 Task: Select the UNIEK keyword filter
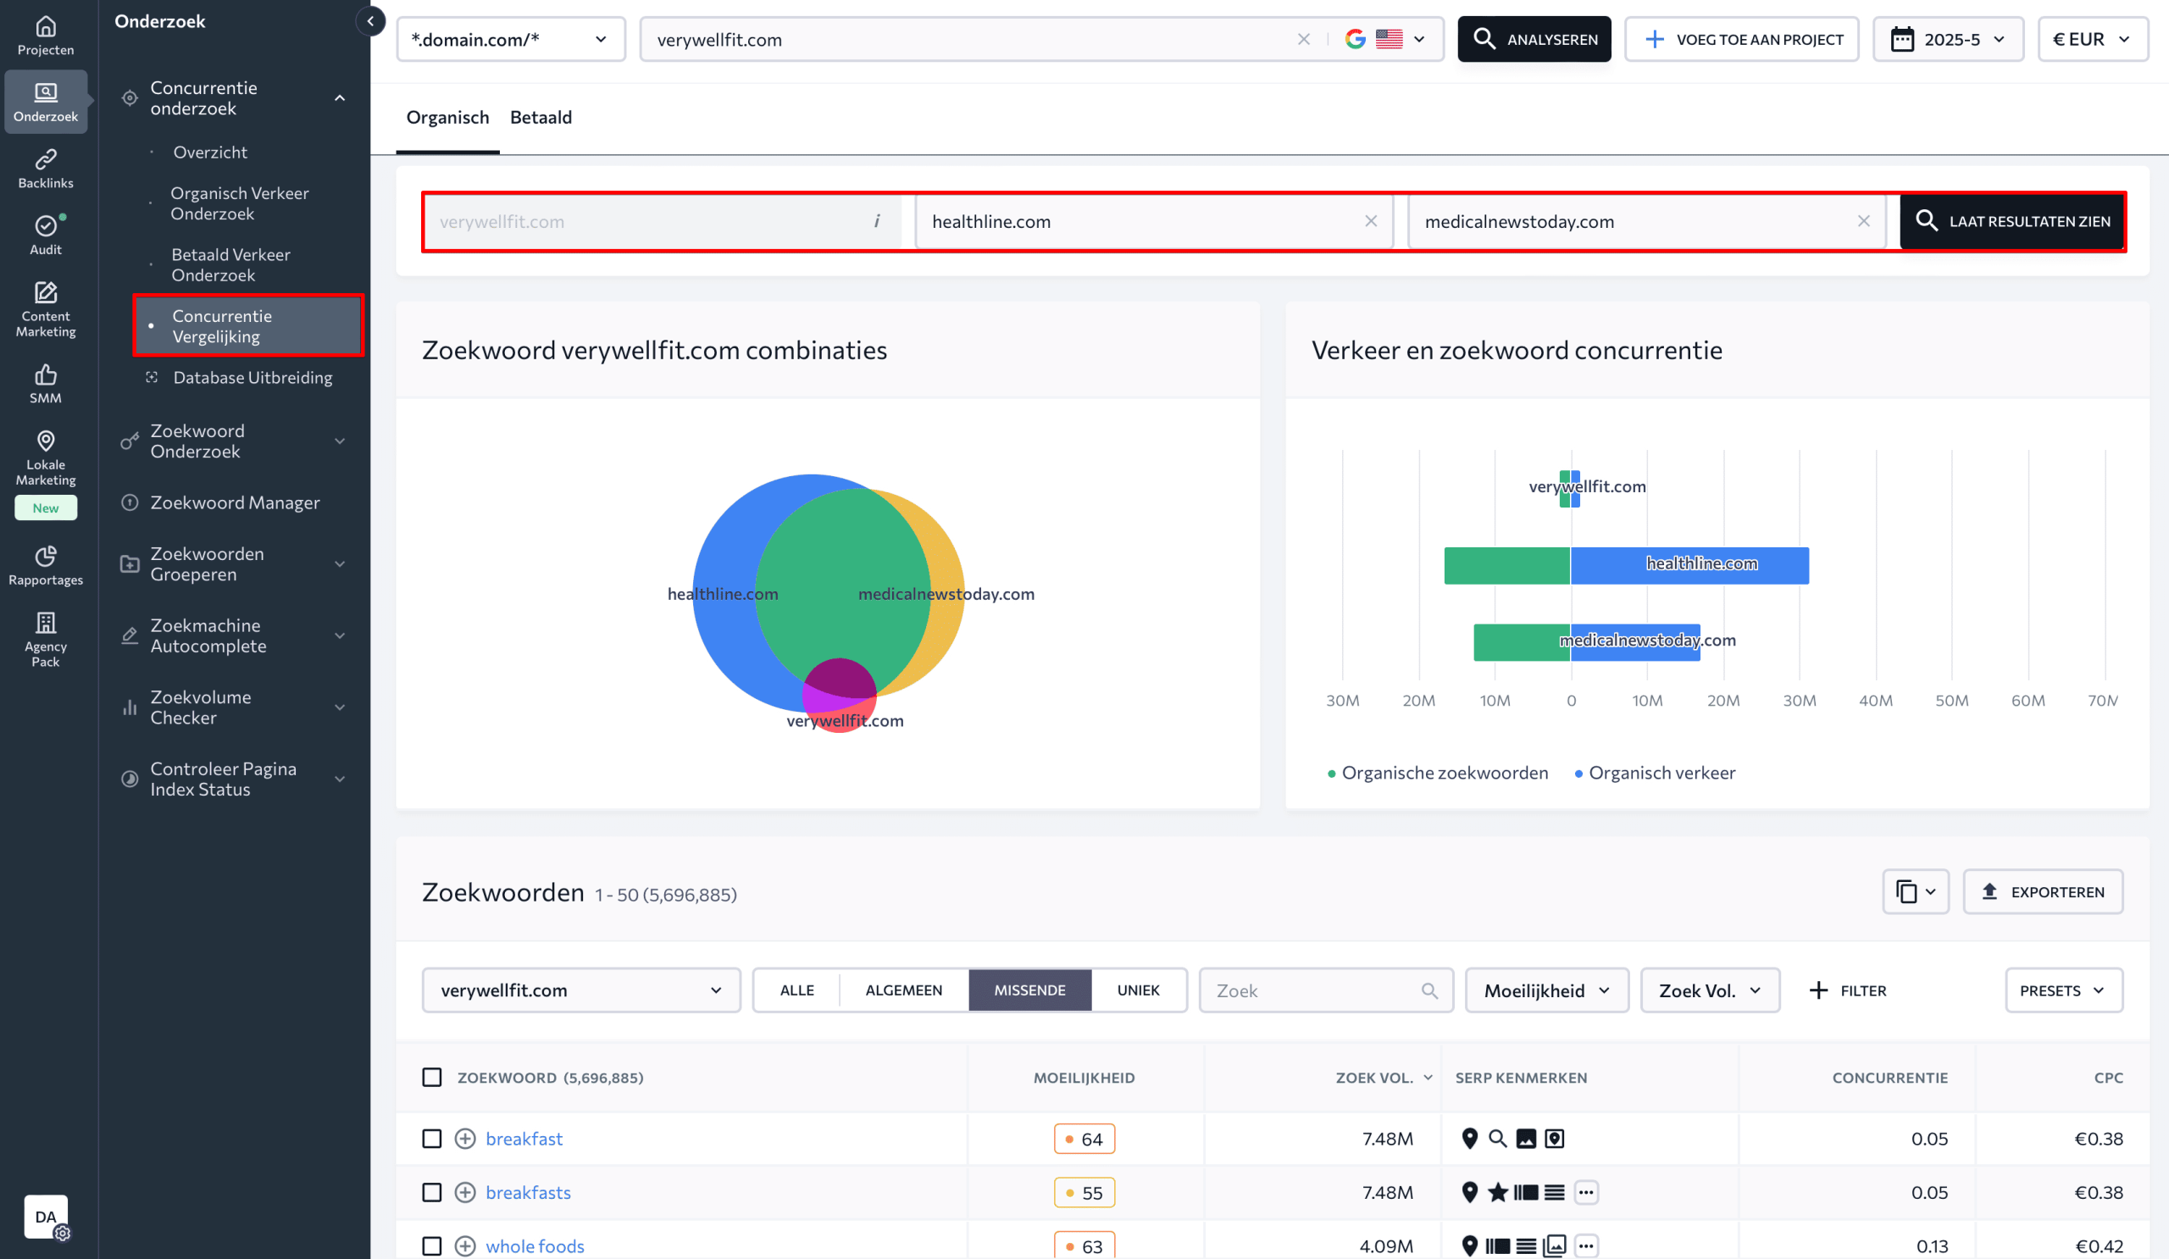point(1139,990)
